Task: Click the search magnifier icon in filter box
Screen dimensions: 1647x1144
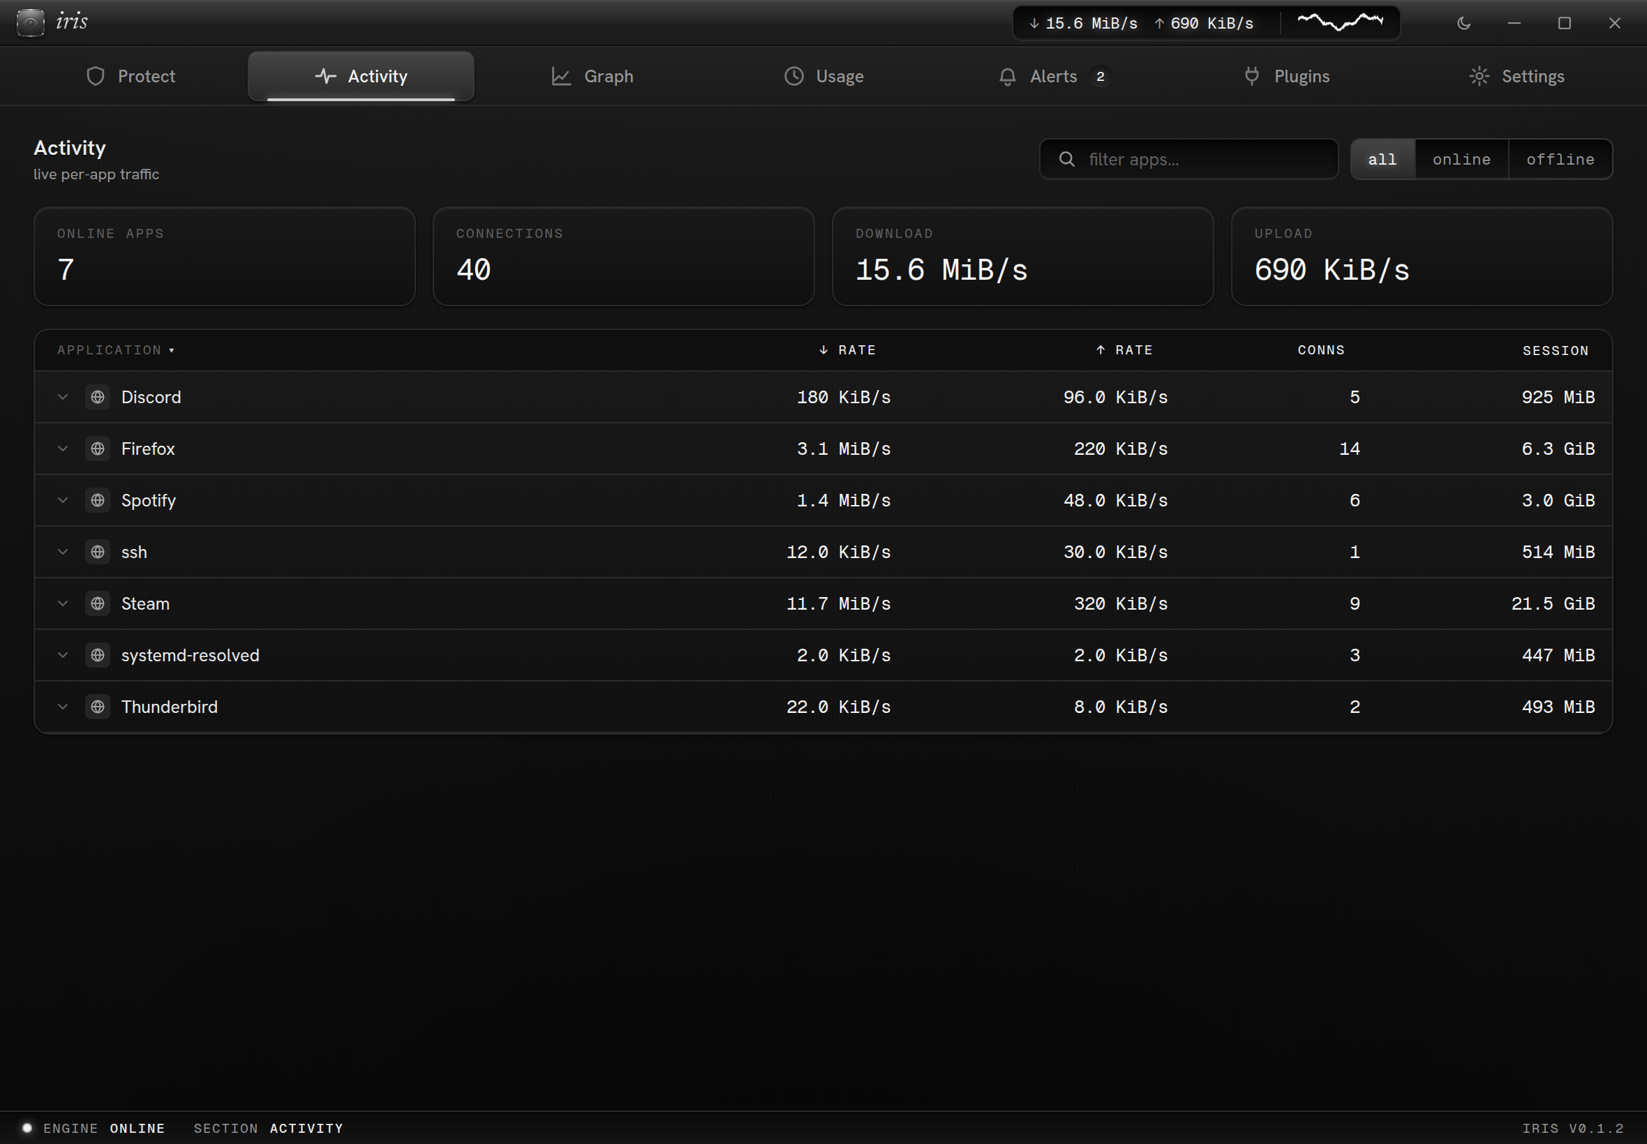Action: pos(1066,159)
